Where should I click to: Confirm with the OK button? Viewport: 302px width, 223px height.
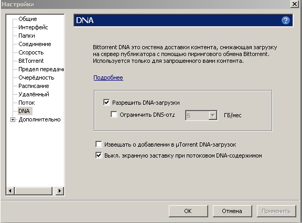188,211
